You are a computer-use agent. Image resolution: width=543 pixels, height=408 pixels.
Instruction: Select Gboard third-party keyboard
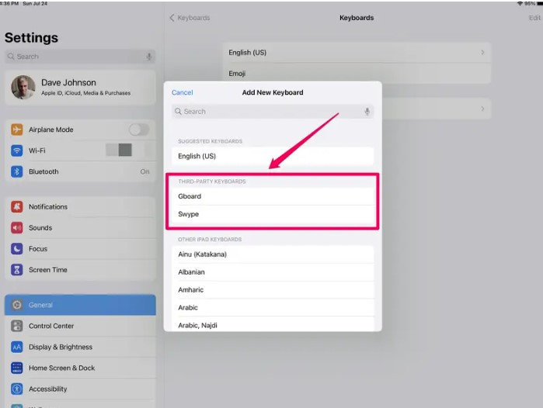tap(273, 196)
